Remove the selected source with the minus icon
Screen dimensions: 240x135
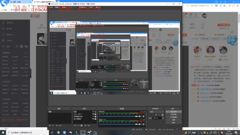[78, 125]
